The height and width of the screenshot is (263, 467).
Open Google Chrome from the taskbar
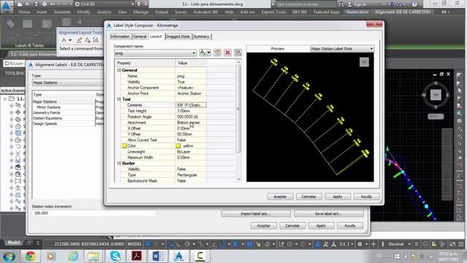point(30,256)
